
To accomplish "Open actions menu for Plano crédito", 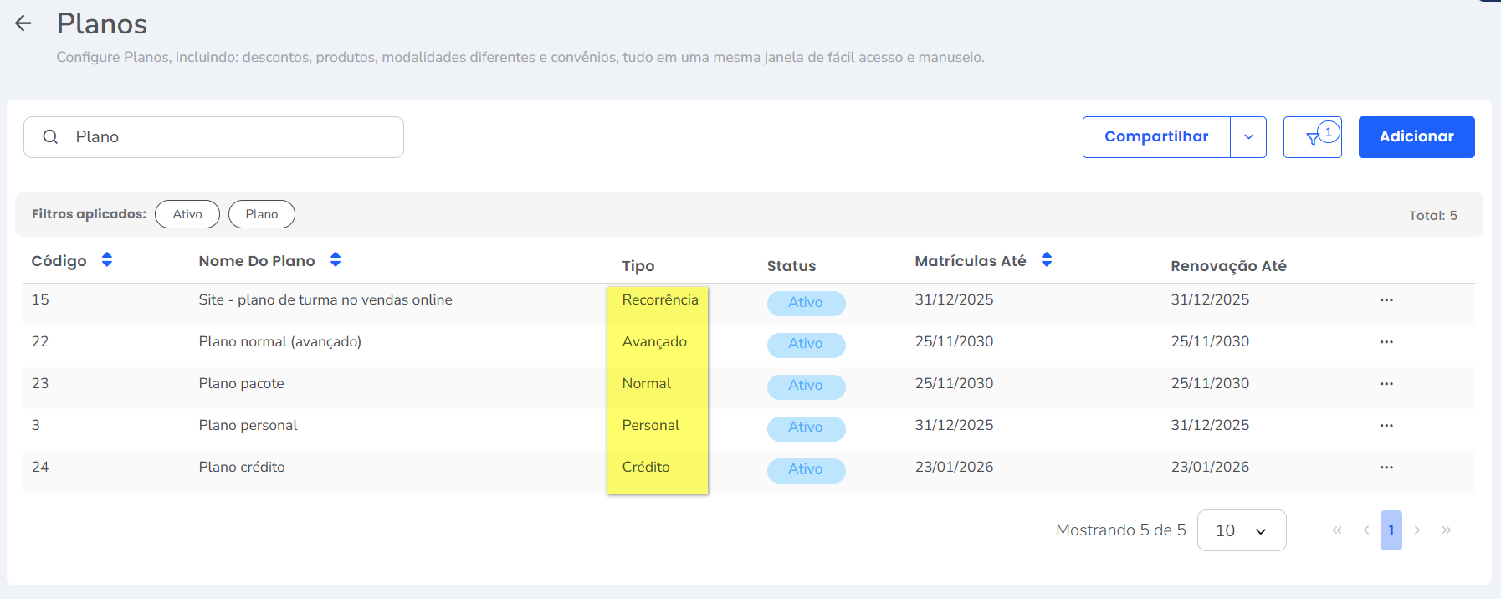I will [x=1386, y=468].
